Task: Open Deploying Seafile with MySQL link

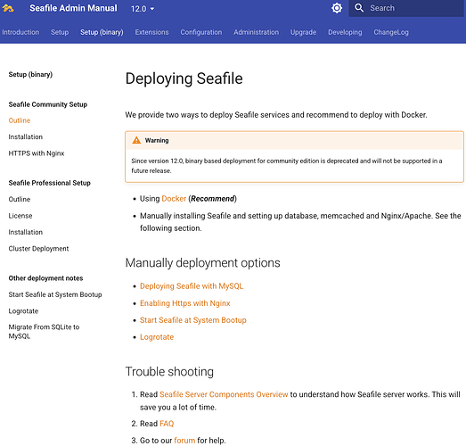Action: 192,286
